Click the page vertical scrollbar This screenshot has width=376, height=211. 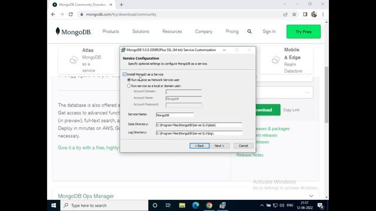coord(327,95)
